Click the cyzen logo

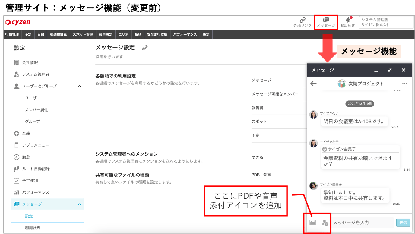tap(18, 22)
